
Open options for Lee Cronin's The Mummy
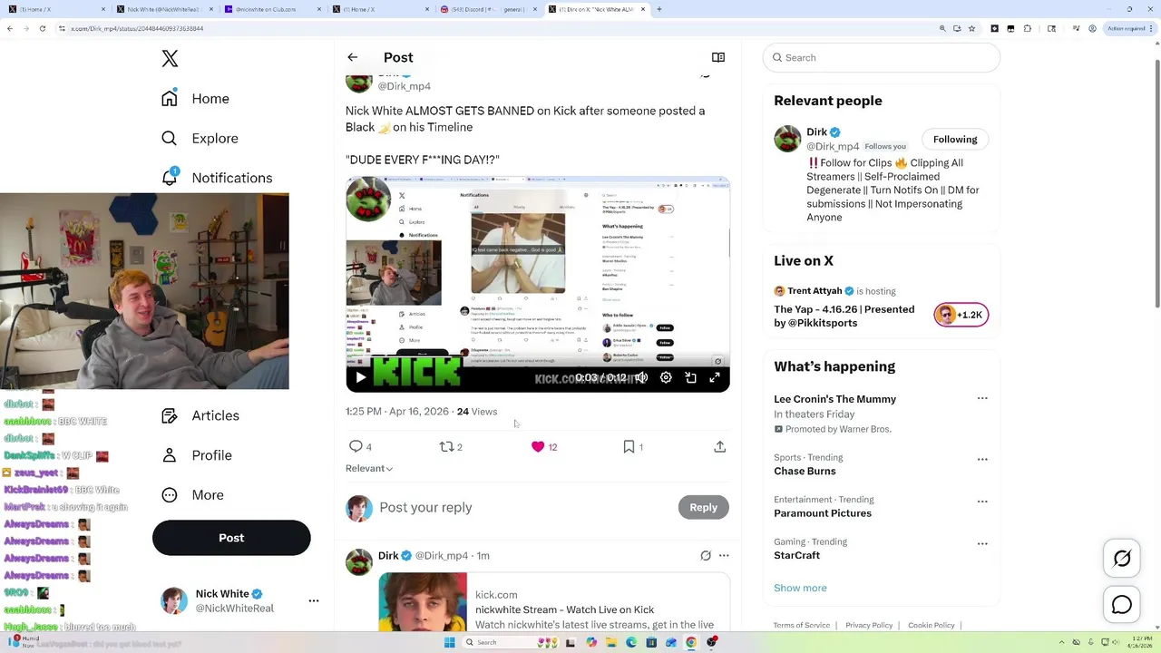point(982,398)
